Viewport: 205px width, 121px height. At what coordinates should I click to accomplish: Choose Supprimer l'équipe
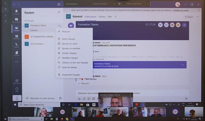coord(74,75)
